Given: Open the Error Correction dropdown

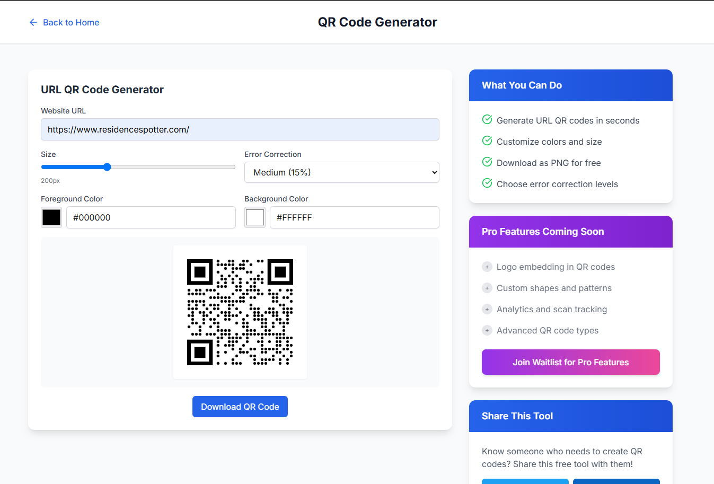Looking at the screenshot, I should (x=341, y=172).
